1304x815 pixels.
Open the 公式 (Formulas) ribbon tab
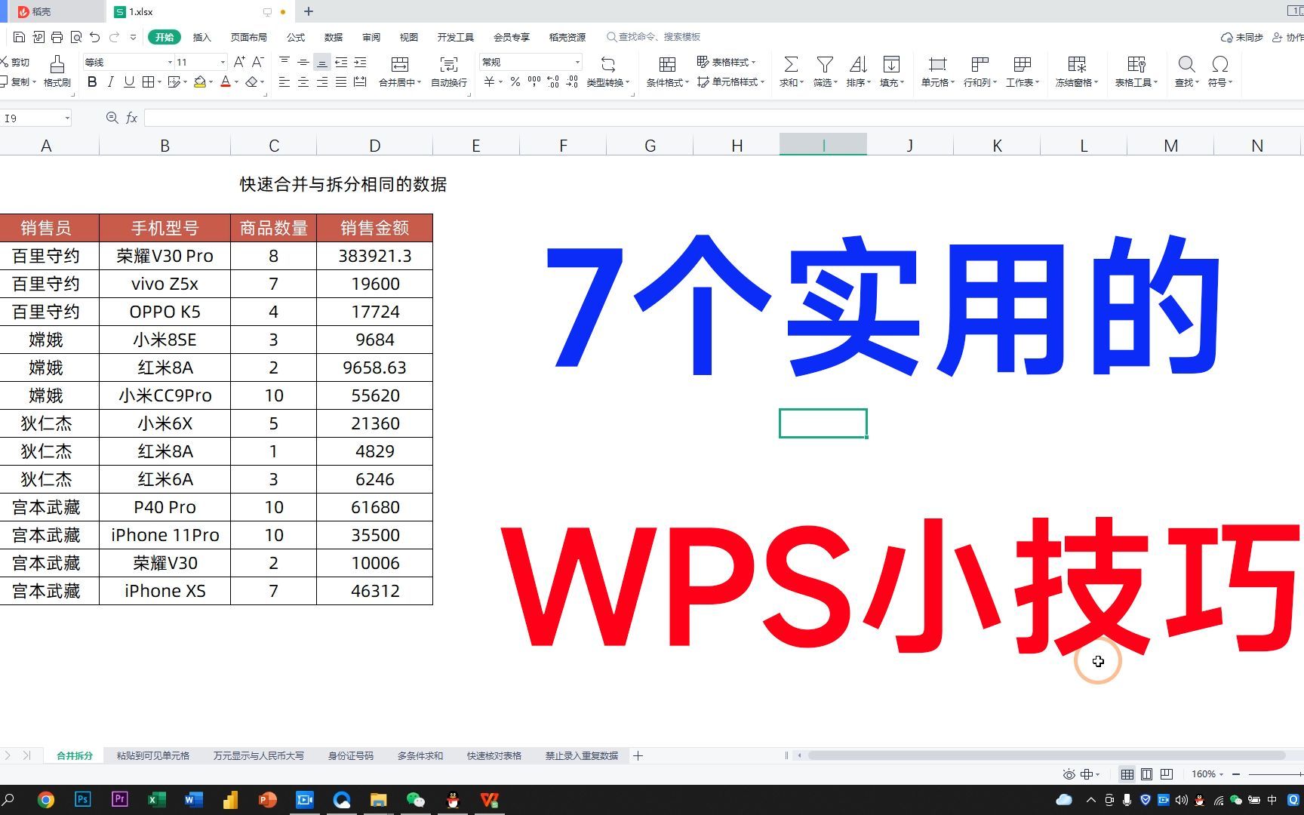click(x=296, y=37)
